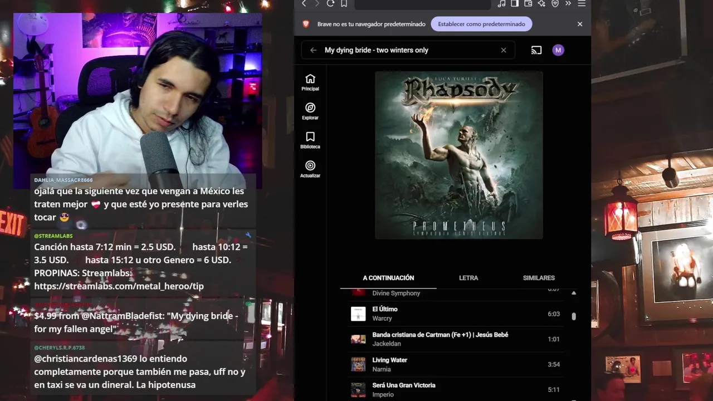This screenshot has height=401, width=713.
Task: Open the Brave Wallet icon
Action: (x=528, y=3)
